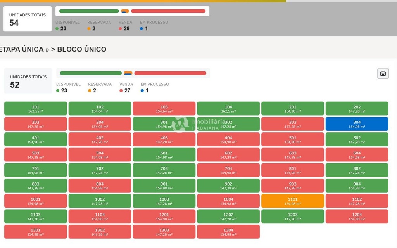Open unit 803 tile
Screen dimensions: 397x248
coord(35,186)
